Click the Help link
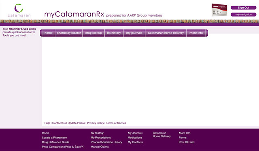259x151 pixels. [x=47, y=123]
